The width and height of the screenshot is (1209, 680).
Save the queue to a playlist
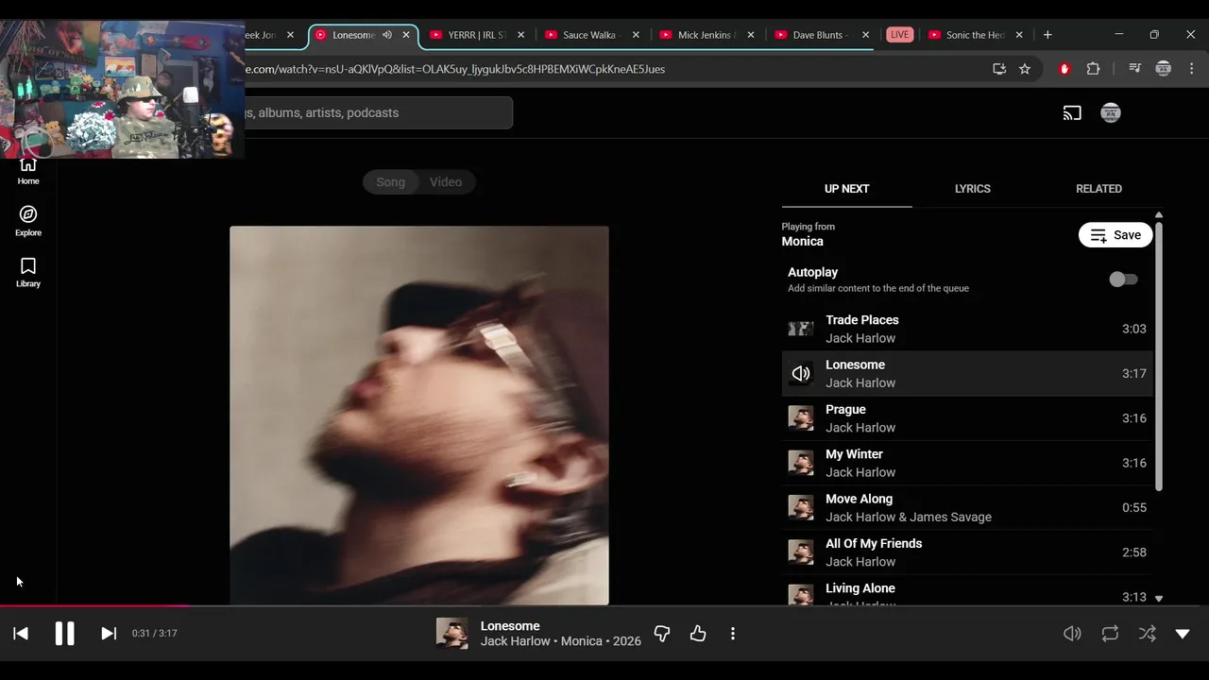[1115, 235]
